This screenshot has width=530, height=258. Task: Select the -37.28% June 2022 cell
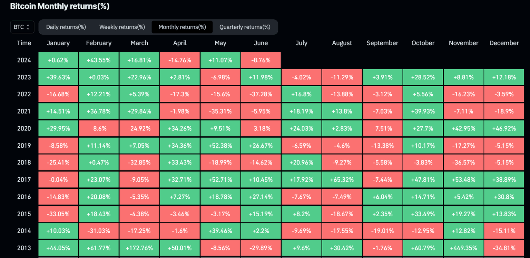pyautogui.click(x=261, y=94)
